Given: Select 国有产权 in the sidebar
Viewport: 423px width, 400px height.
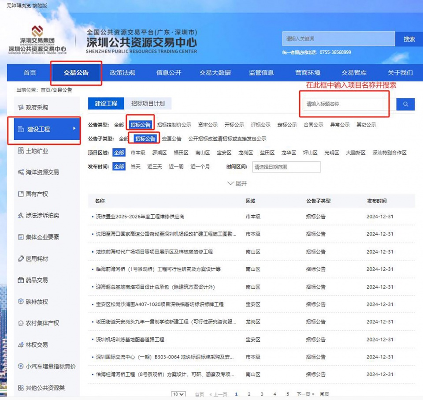Looking at the screenshot, I should click(x=37, y=194).
